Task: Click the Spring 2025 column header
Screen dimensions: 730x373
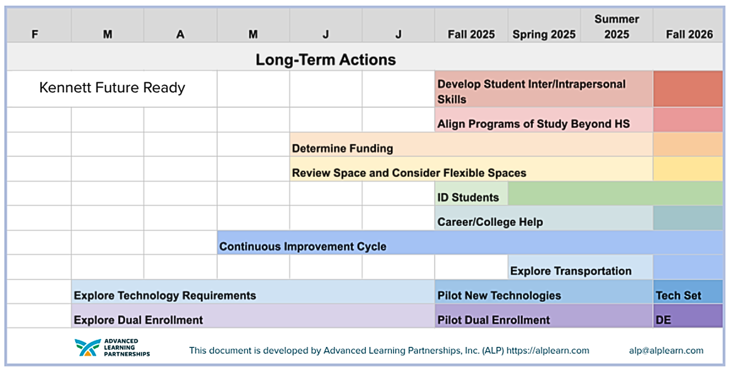Action: (544, 34)
